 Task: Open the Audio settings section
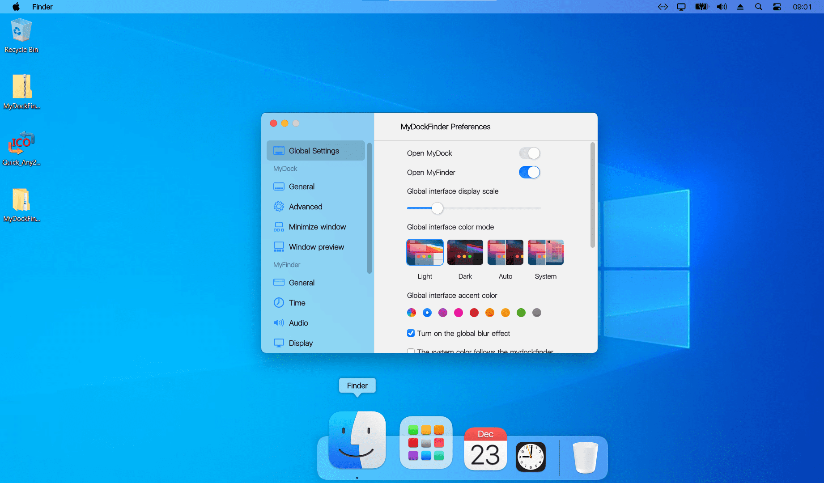coord(316,323)
